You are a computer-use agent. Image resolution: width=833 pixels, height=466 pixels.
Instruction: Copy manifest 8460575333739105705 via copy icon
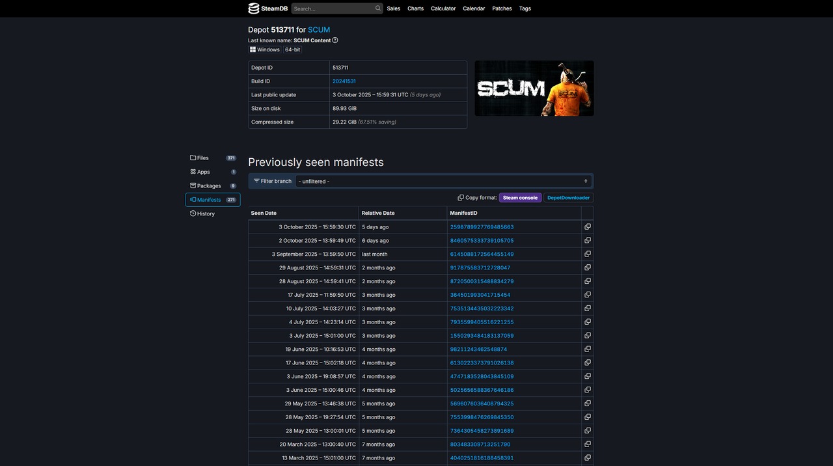tap(588, 241)
